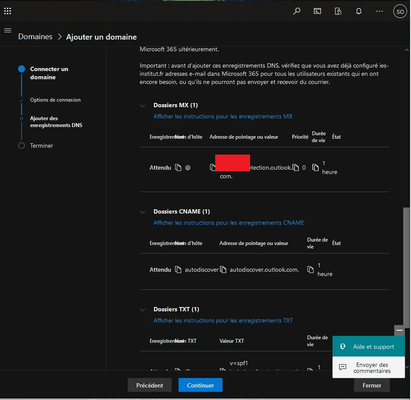Toggle the hamburger navigation menu
The image size is (411, 400).
pyautogui.click(x=7, y=30)
